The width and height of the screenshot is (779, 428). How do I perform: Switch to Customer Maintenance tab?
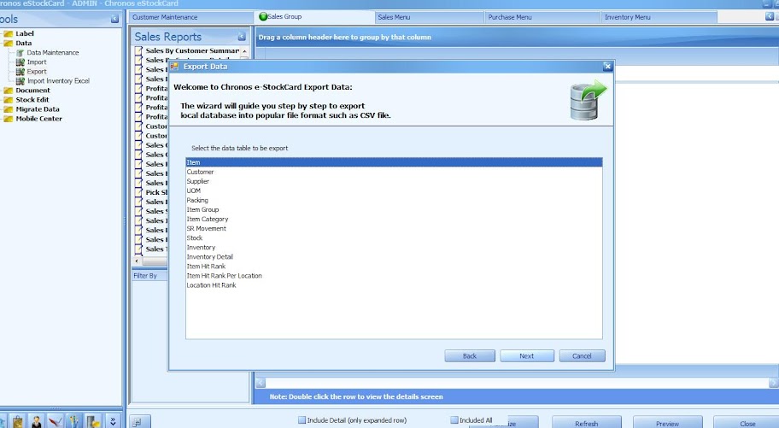pos(192,17)
